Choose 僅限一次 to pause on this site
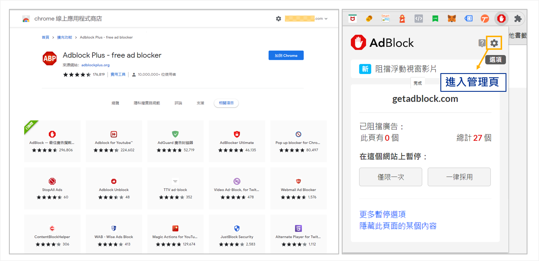Image resolution: width=539 pixels, height=261 pixels. [390, 177]
